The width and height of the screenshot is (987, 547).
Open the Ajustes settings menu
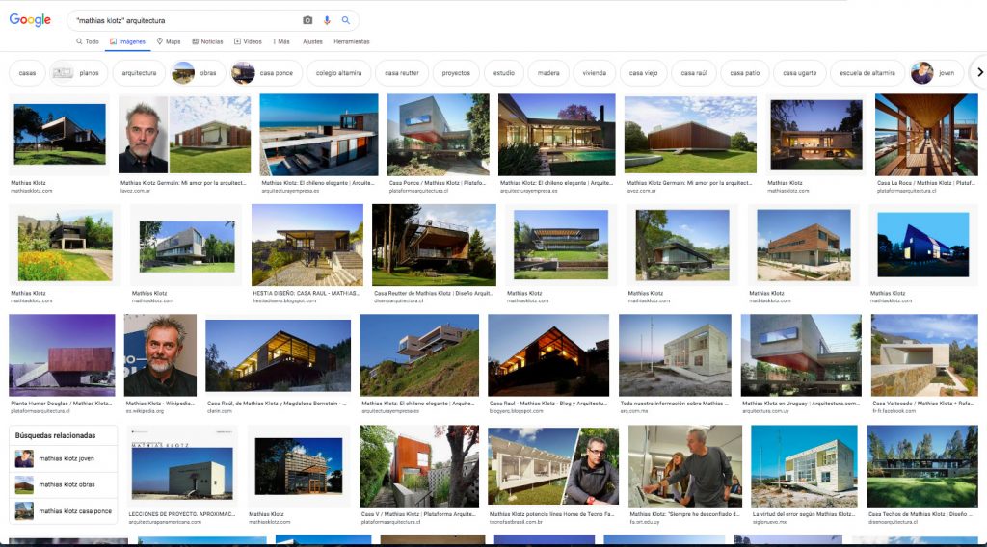(x=312, y=41)
